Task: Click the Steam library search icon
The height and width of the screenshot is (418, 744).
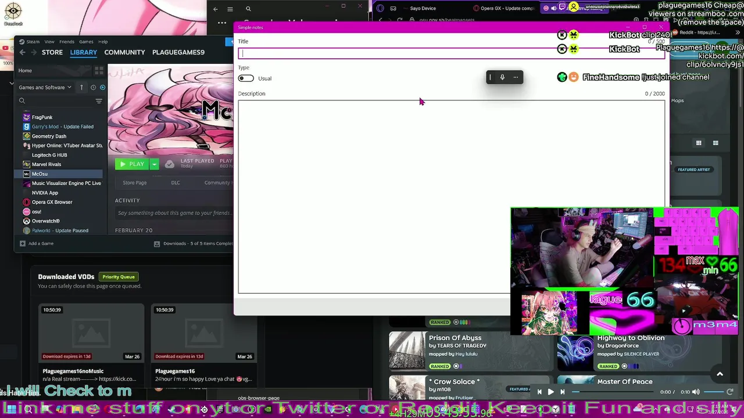Action: [22, 101]
